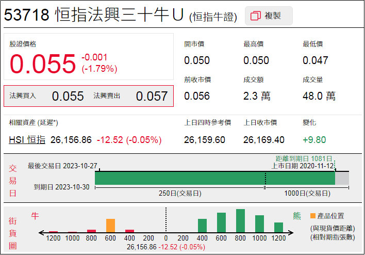
Task: Click the tallest green bear bar at 800
Action: (240, 221)
